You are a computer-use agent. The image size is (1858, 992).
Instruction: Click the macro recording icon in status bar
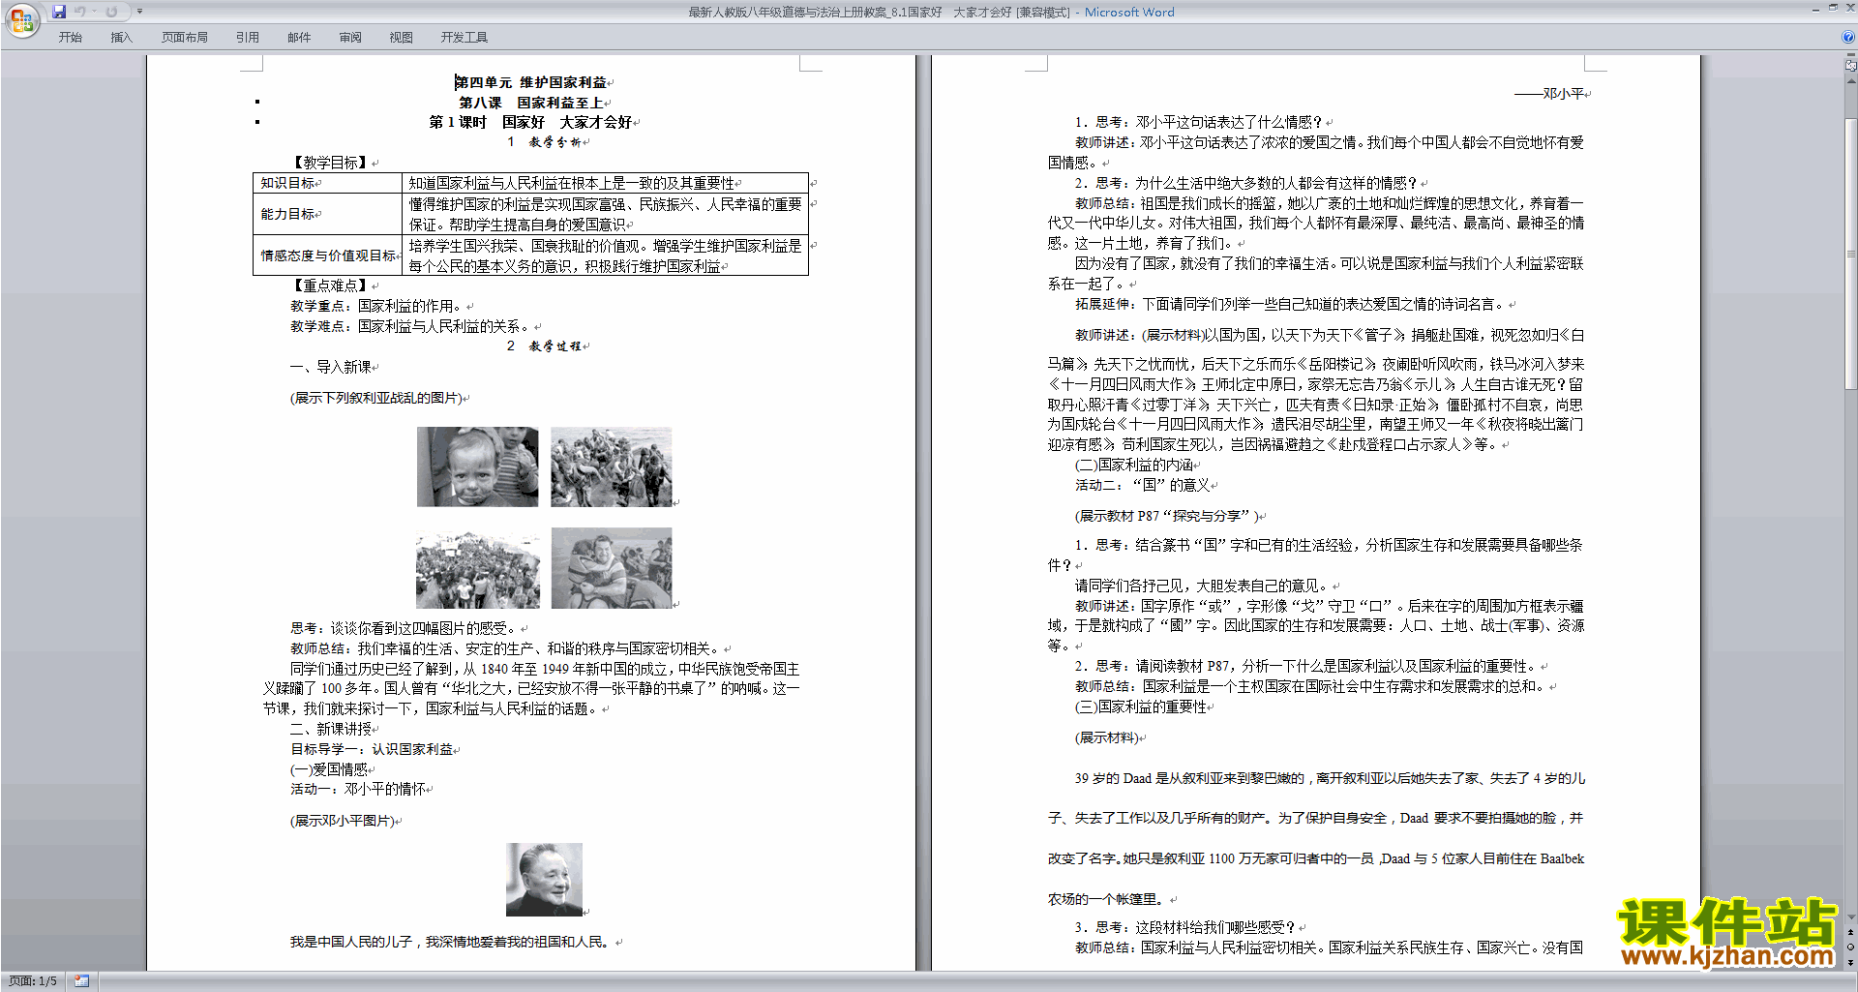(x=81, y=981)
